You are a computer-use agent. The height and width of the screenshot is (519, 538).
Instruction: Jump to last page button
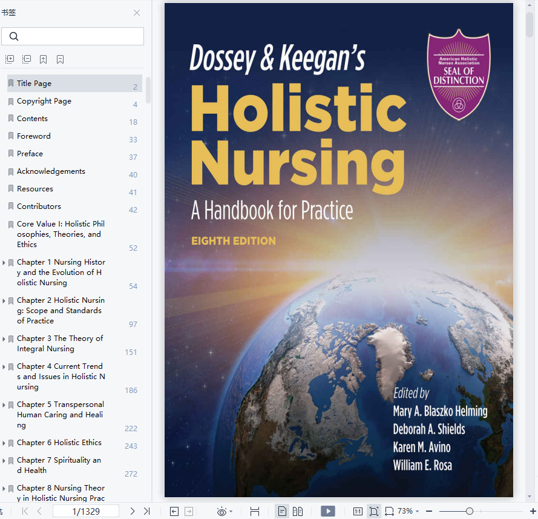click(x=147, y=511)
